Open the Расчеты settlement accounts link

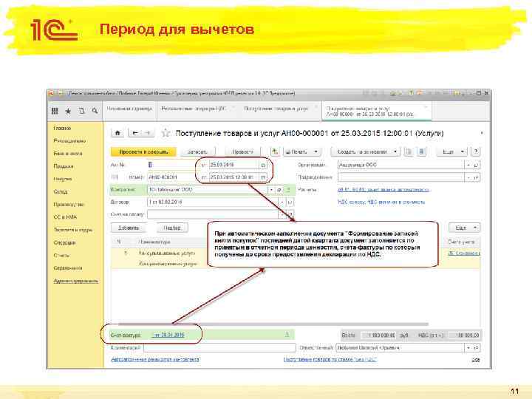(383, 190)
